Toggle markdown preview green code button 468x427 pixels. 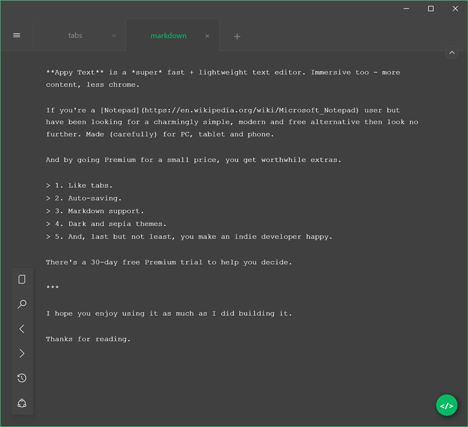click(446, 405)
